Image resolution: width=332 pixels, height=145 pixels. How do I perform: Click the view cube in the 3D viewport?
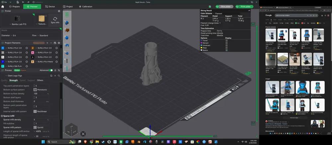click(71, 129)
